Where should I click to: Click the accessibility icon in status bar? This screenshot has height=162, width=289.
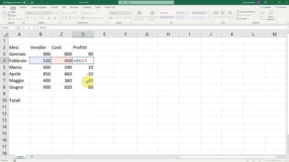[14, 161]
